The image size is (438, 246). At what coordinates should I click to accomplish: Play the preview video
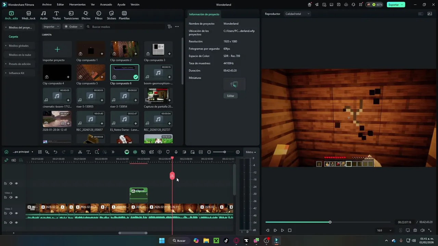coord(282,230)
